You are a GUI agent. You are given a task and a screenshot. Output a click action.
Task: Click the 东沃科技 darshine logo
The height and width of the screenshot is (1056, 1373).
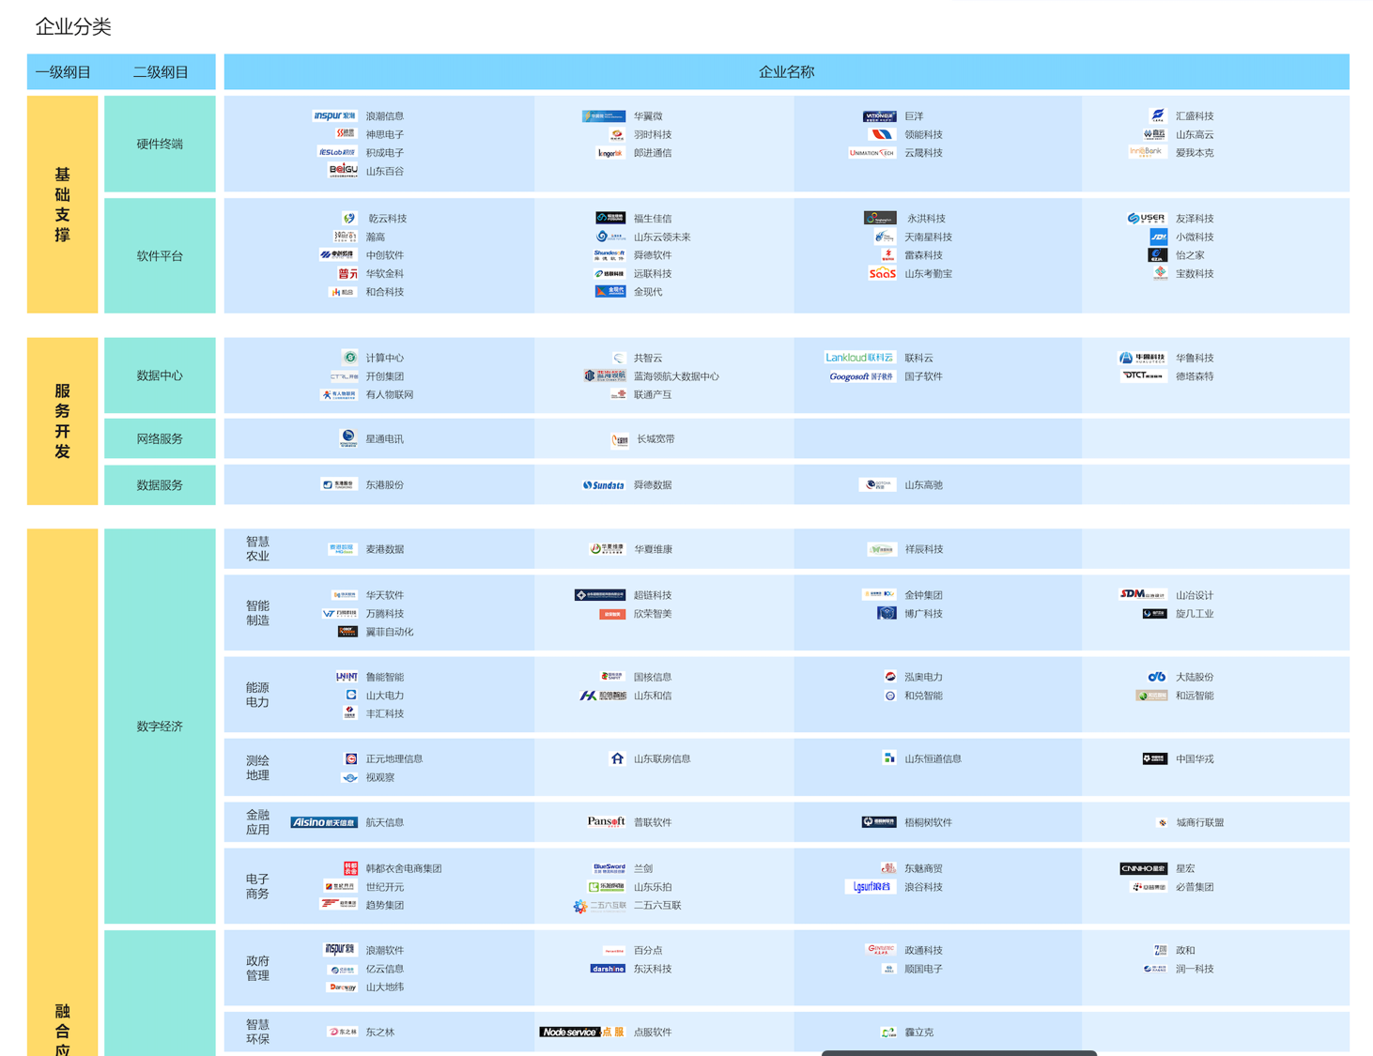coord(608,969)
